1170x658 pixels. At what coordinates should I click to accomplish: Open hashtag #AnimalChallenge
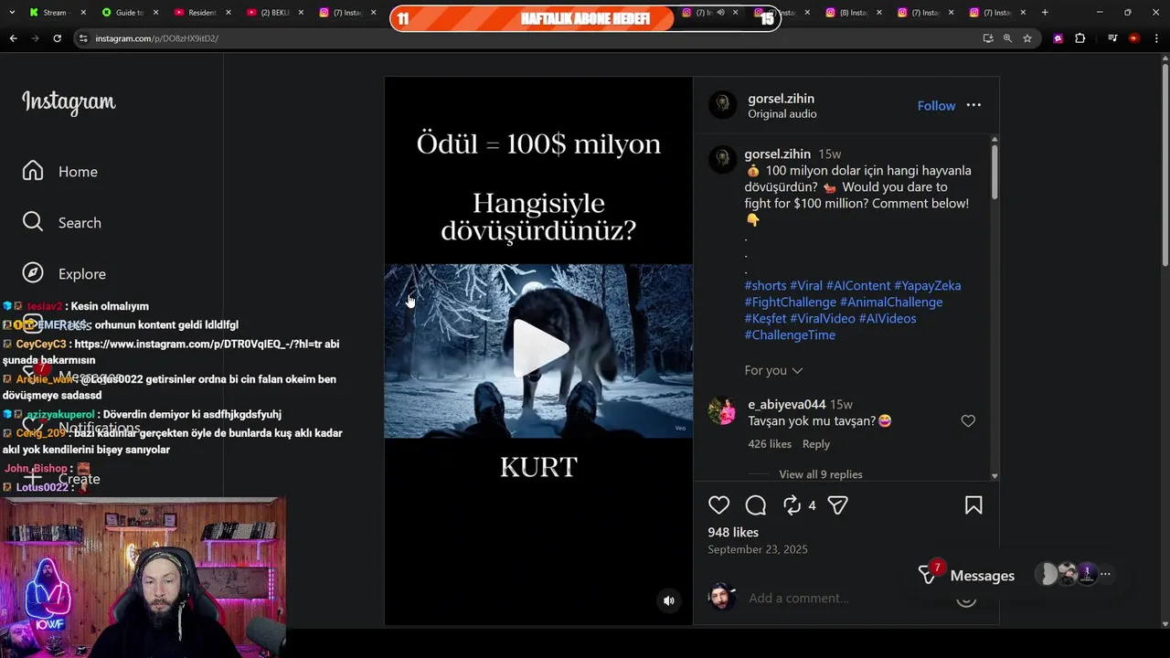pos(891,302)
